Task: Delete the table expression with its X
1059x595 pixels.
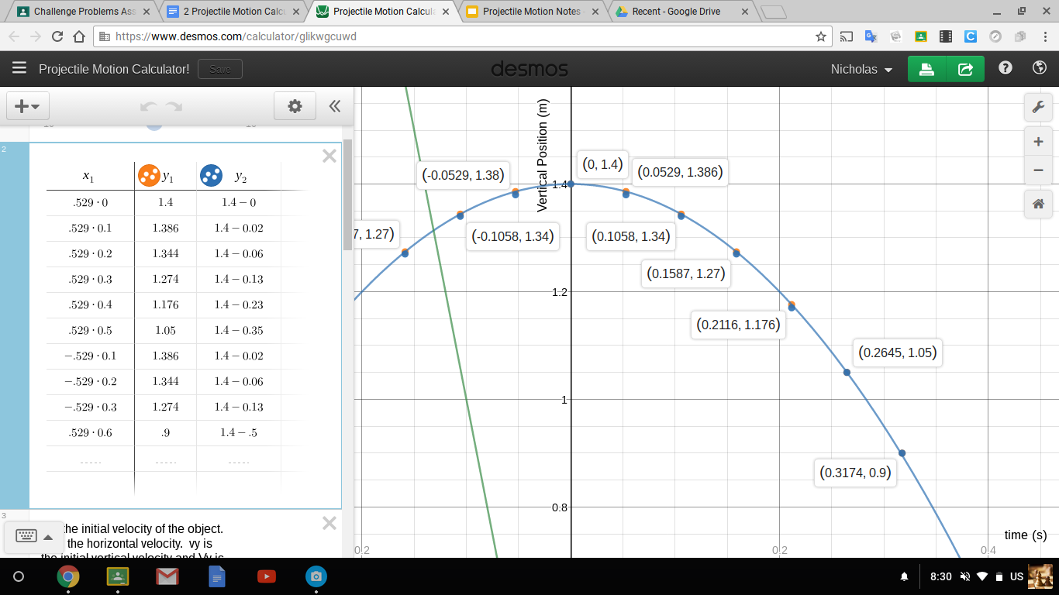Action: 329,156
